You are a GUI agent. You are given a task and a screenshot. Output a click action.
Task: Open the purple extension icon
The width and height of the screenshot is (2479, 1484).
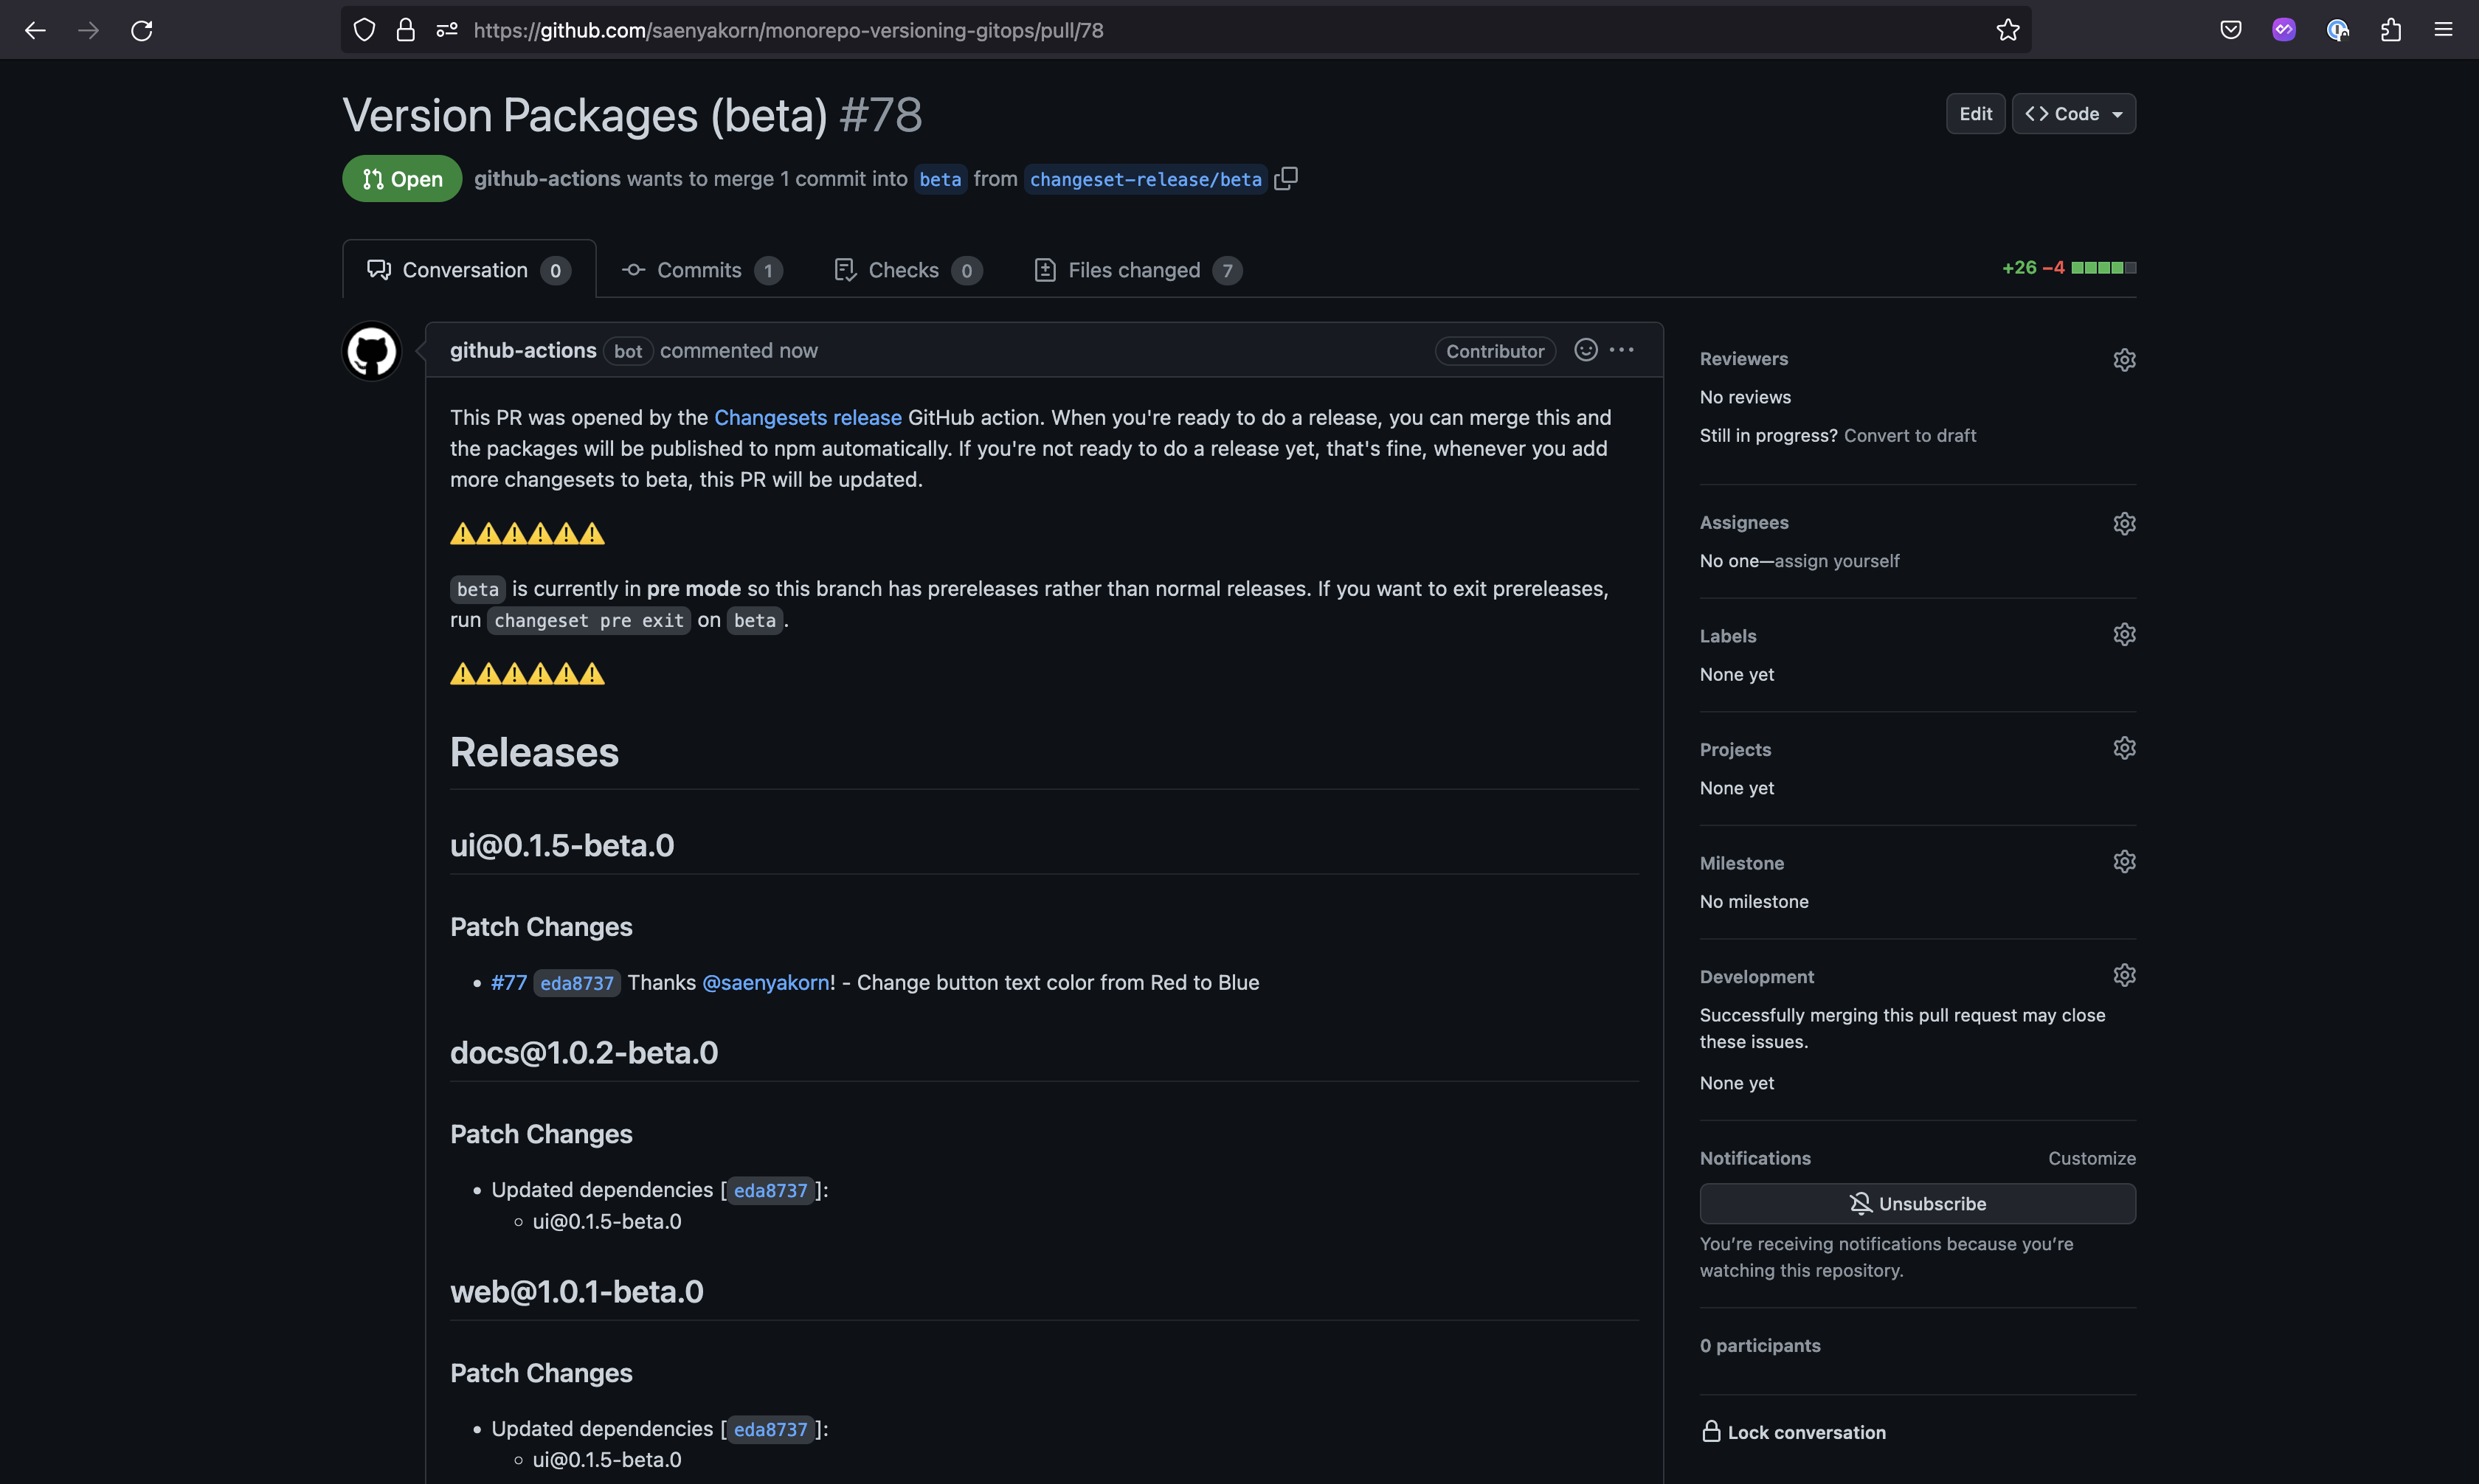point(2283,30)
